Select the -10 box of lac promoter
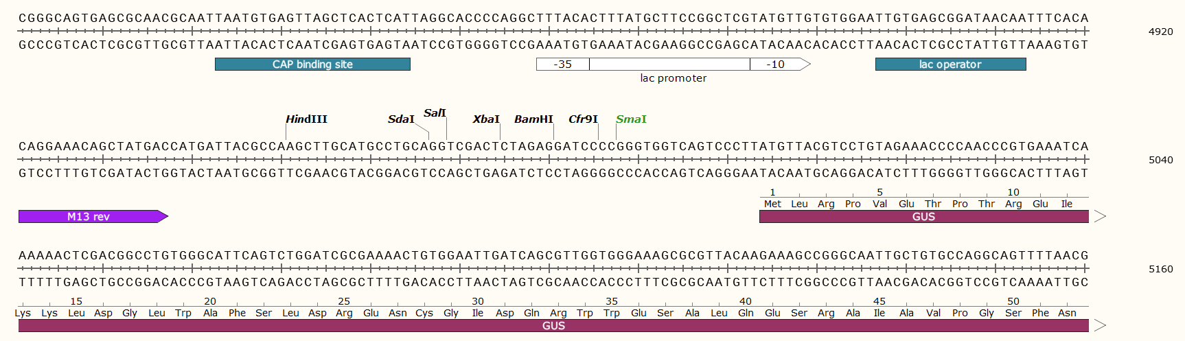 coord(776,64)
